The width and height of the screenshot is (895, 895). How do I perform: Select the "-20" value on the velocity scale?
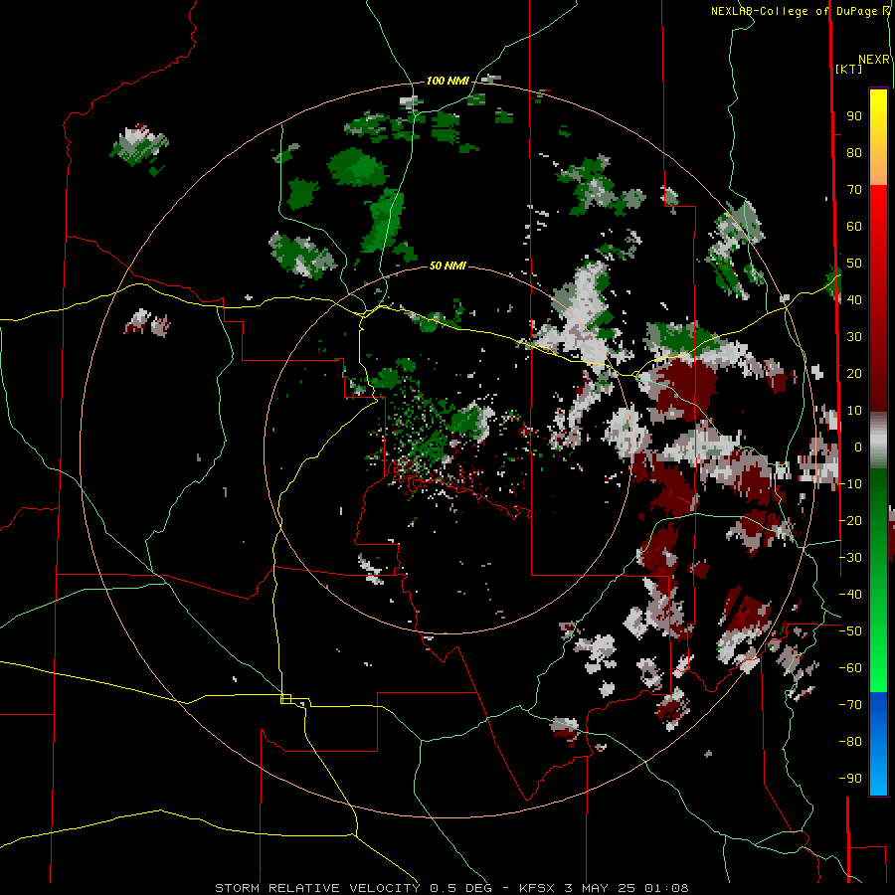(850, 521)
